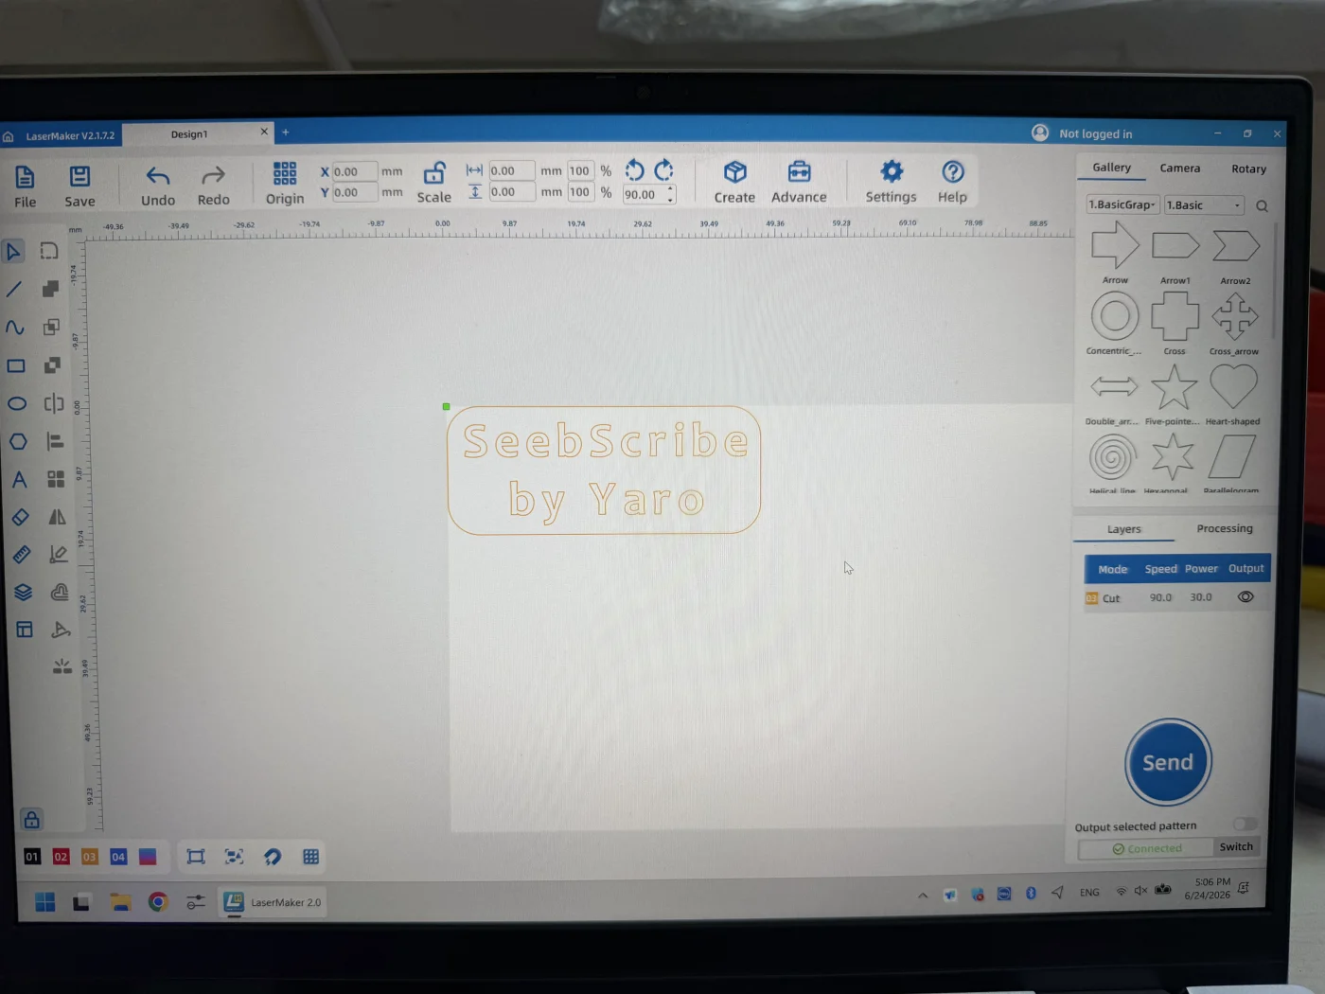The height and width of the screenshot is (994, 1325).
Task: Click the Origin grid icon
Action: 285,184
